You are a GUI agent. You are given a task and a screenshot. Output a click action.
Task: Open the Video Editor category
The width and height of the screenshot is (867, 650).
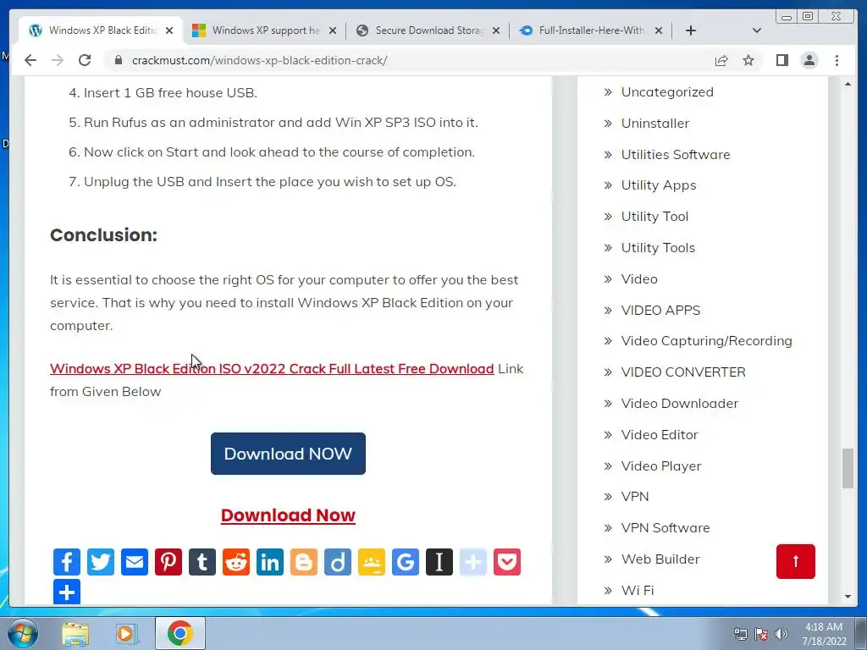659,435
